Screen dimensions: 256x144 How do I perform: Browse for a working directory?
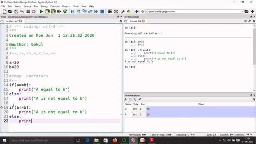pos(246,12)
